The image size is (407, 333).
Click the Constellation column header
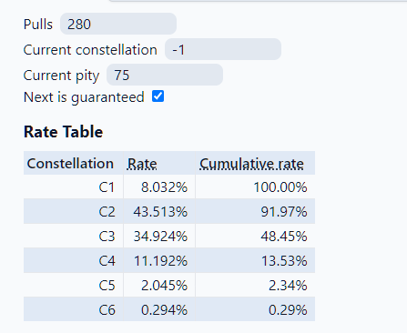tap(70, 164)
